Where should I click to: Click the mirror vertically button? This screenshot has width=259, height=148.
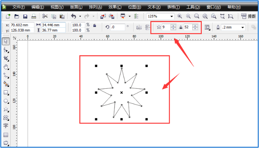click(148, 27)
